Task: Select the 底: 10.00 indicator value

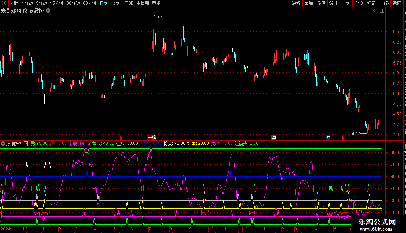Action: pos(58,143)
